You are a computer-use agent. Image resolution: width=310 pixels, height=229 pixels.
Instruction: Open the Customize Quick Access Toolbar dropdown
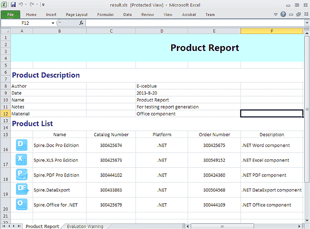[x=43, y=5]
